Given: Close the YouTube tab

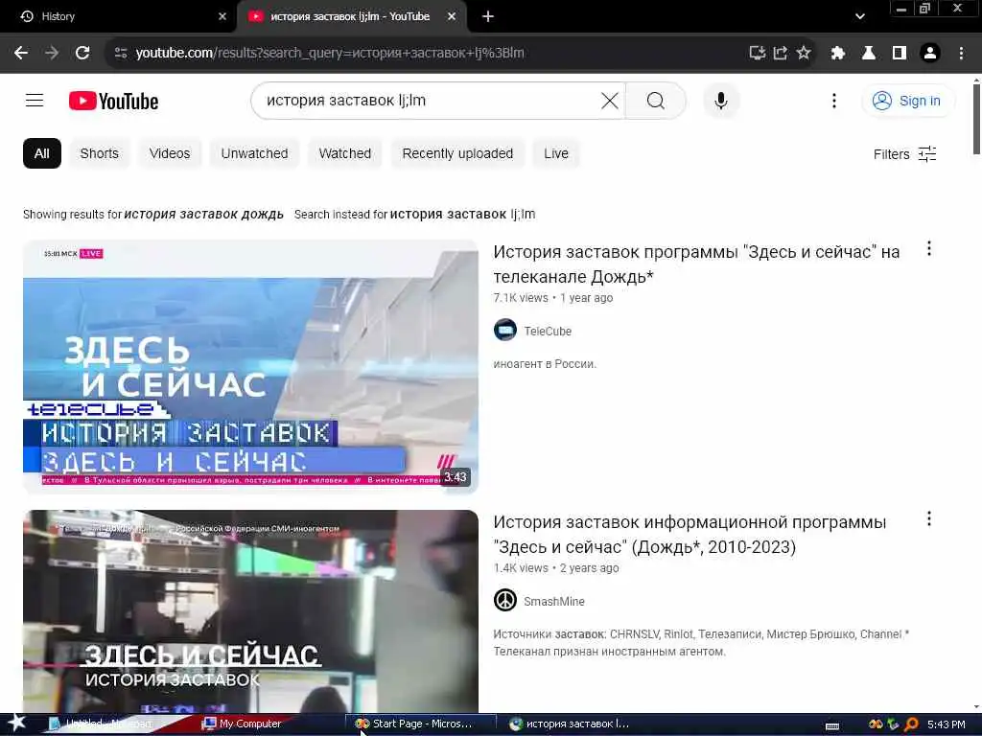Looking at the screenshot, I should click(451, 17).
